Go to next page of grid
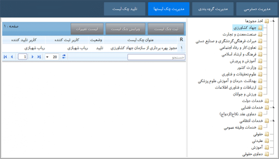The width and height of the screenshot is (279, 159). tap(33, 57)
